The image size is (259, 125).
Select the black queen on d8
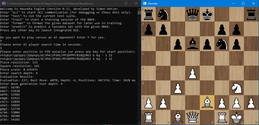pos(193,14)
